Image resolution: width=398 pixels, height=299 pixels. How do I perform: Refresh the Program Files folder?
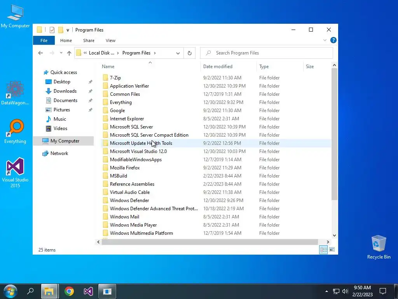point(190,53)
